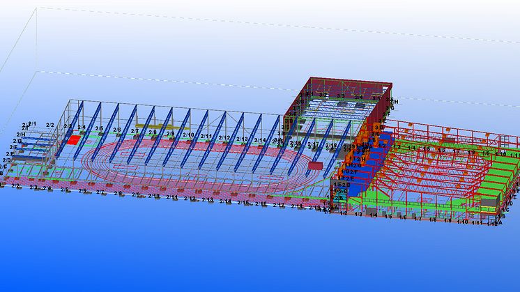This screenshot has width=520, height=292.
Task: Click grid label 2/H at the left end
Action: coord(20,135)
